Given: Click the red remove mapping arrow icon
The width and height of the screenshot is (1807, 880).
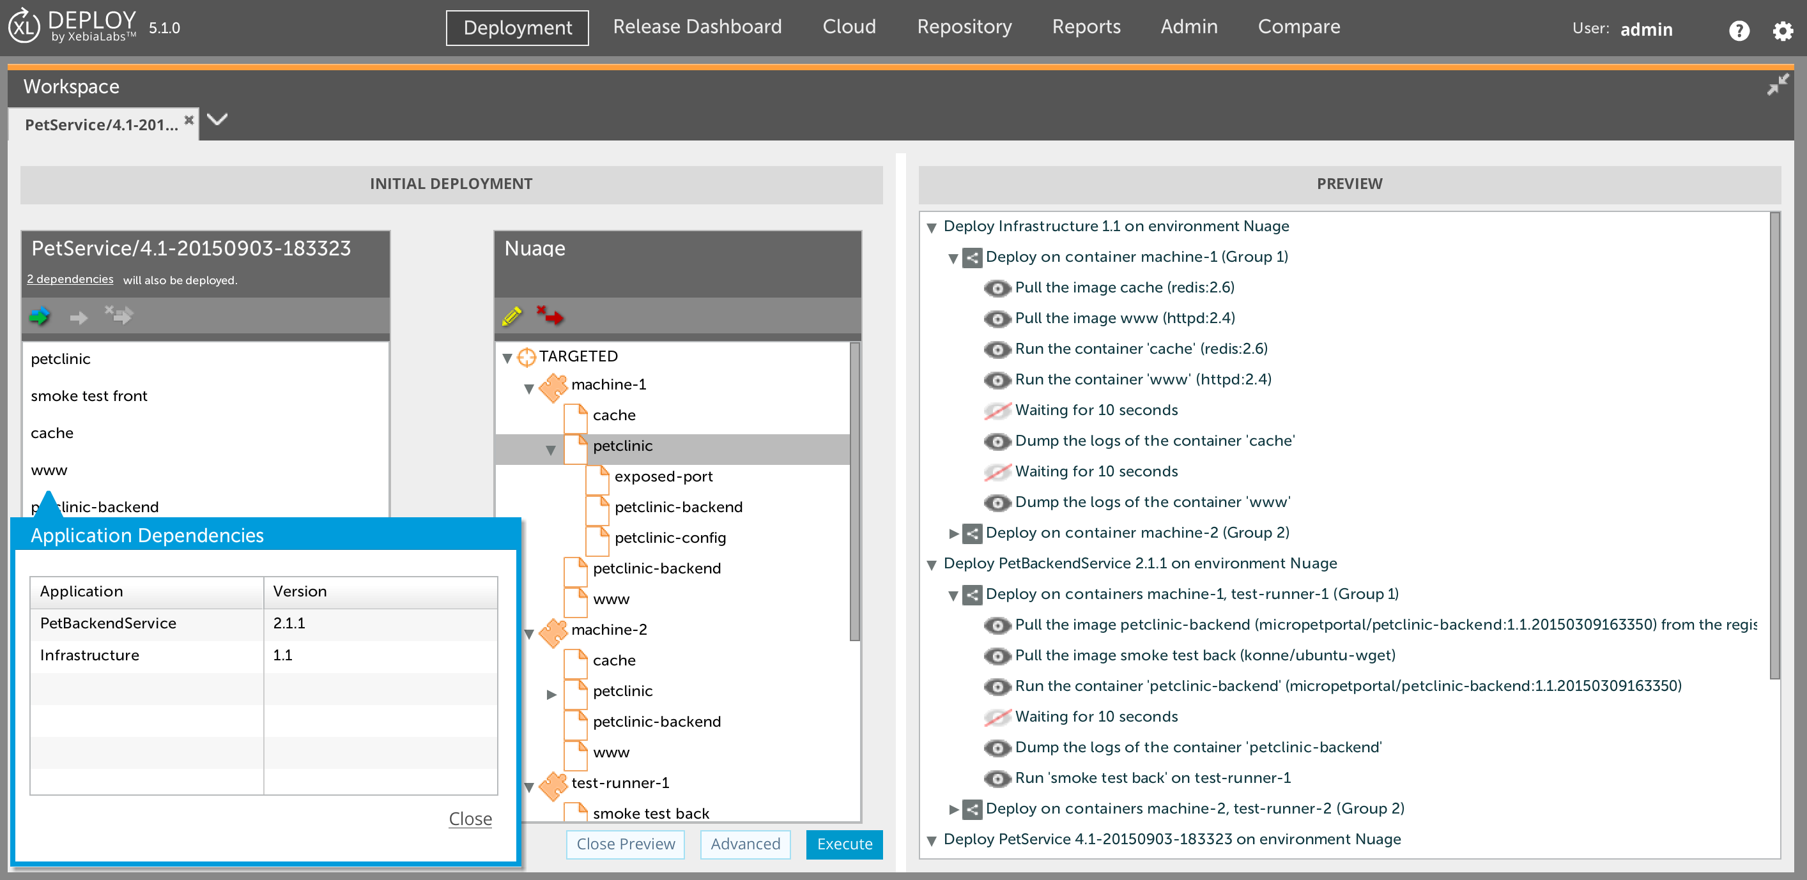Looking at the screenshot, I should [x=551, y=315].
